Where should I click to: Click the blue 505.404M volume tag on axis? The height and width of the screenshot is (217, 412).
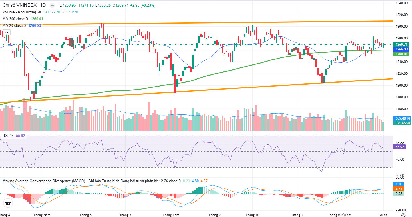tap(403, 118)
